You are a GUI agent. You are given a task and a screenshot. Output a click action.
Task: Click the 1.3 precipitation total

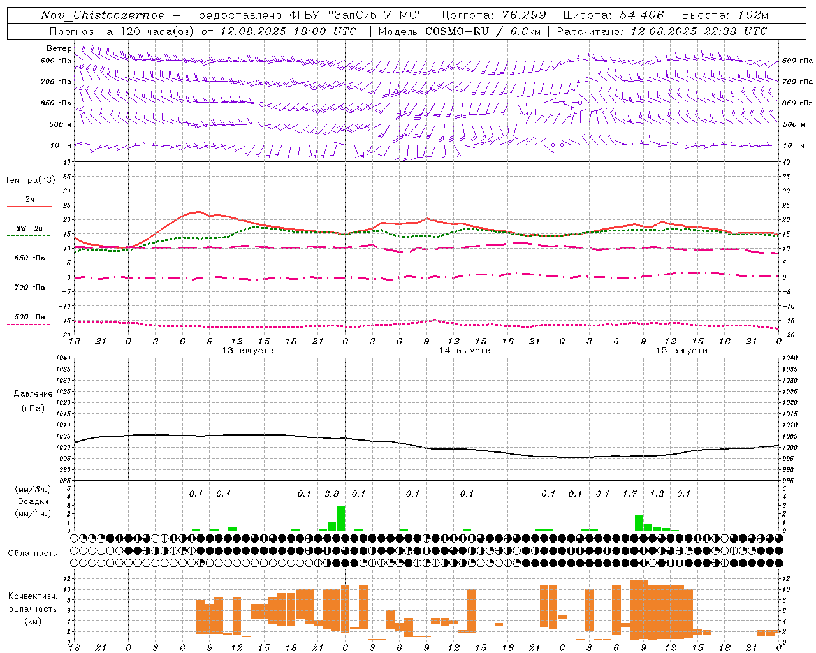(657, 494)
